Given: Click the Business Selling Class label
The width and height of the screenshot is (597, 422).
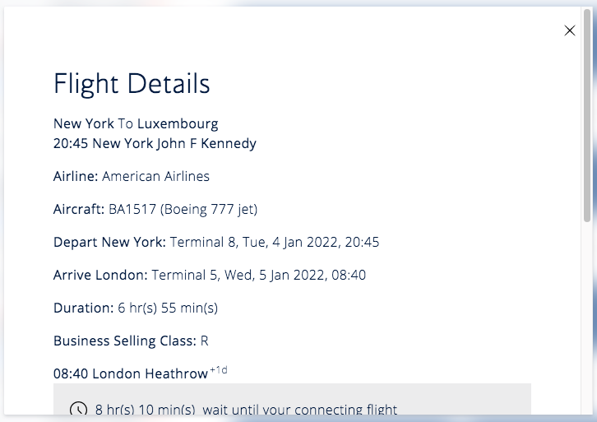Looking at the screenshot, I should pyautogui.click(x=125, y=341).
